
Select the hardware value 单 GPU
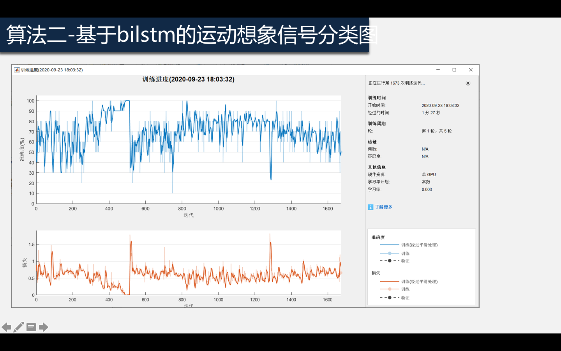click(x=429, y=175)
